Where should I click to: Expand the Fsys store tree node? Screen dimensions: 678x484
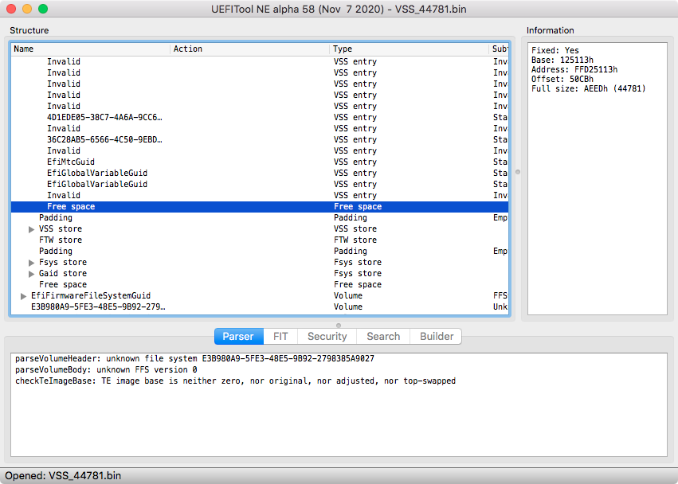click(31, 263)
